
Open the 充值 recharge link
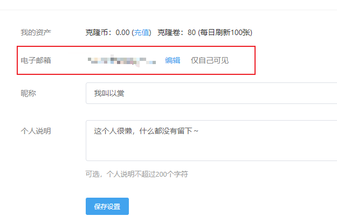pos(141,32)
